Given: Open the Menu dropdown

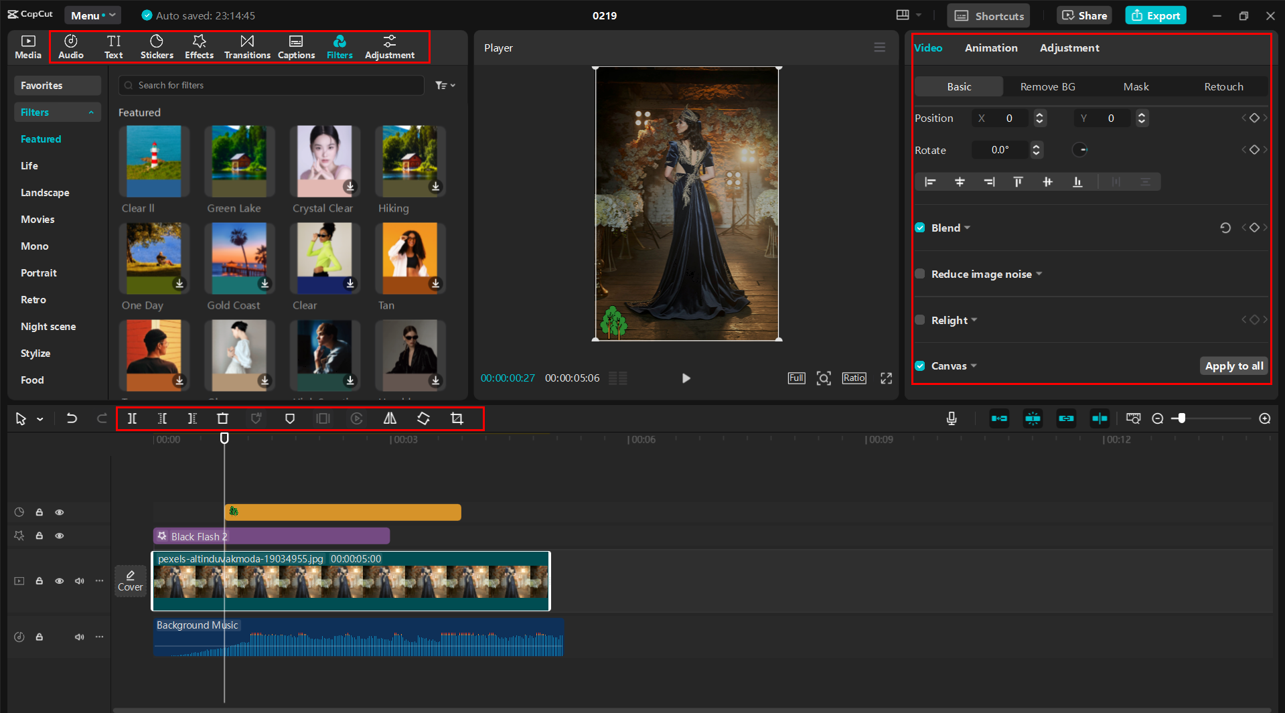Looking at the screenshot, I should [x=92, y=15].
